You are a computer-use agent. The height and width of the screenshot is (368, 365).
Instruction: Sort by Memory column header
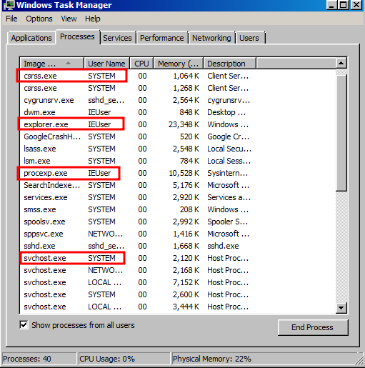point(179,64)
